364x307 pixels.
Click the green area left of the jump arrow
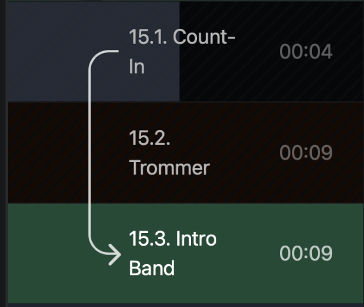47,253
